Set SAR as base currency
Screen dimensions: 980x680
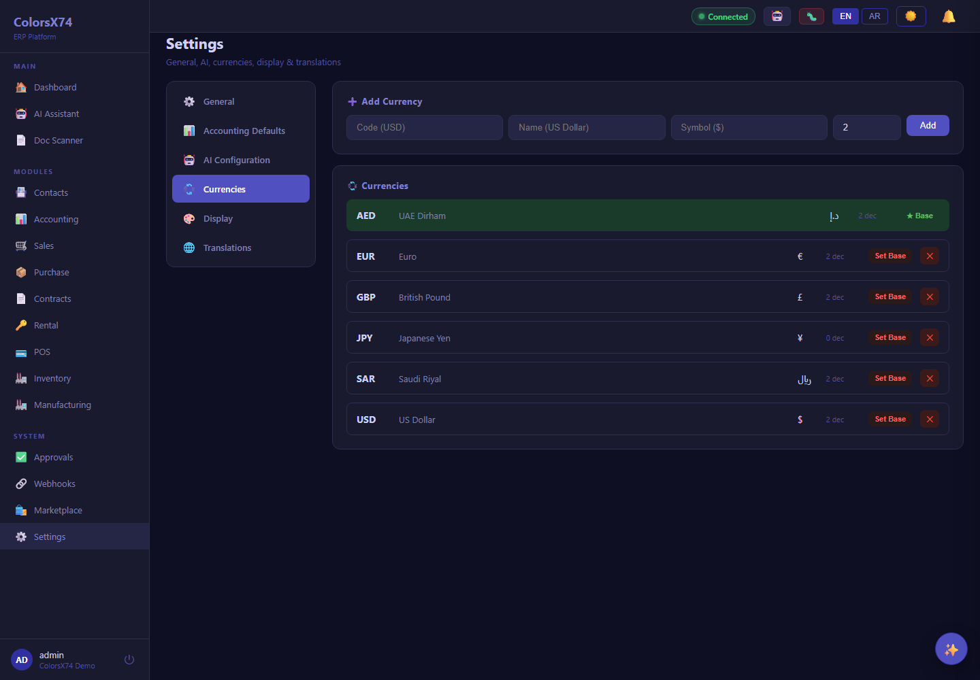click(890, 379)
